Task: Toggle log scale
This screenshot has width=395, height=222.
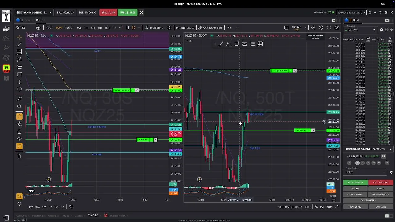Action: [x=322, y=207]
